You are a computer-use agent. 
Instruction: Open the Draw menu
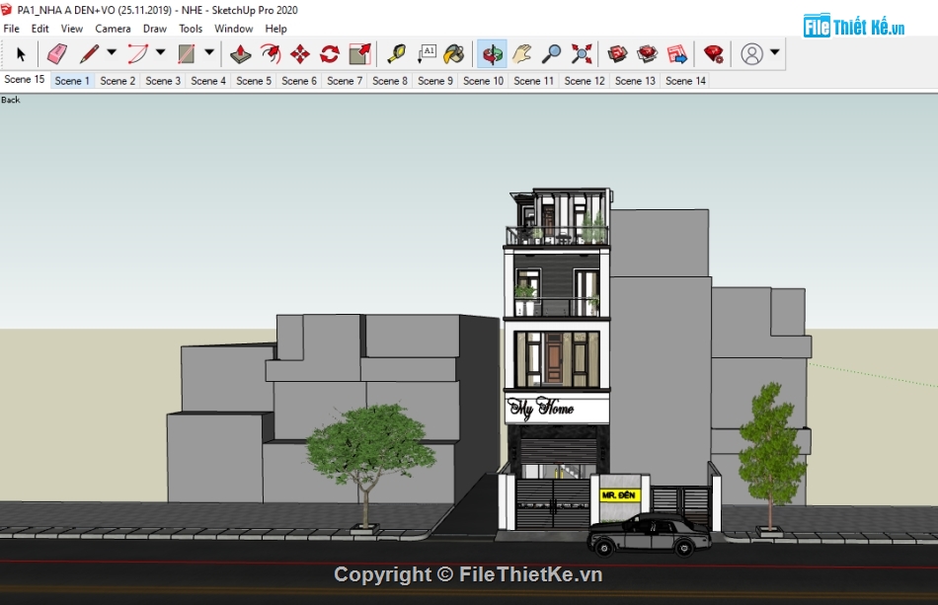click(155, 29)
